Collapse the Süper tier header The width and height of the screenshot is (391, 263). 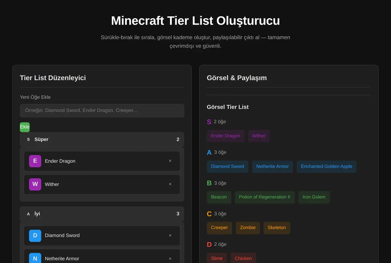(102, 139)
